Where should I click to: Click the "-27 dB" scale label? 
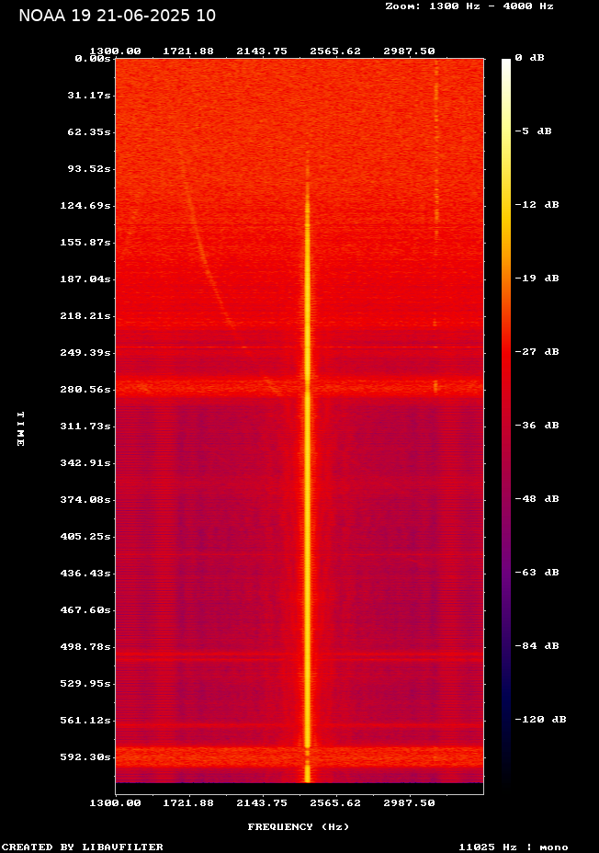pos(537,351)
